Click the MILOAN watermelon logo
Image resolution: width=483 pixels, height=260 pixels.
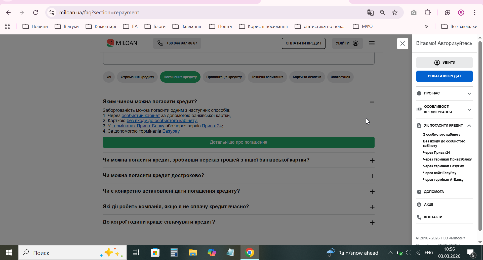click(122, 43)
